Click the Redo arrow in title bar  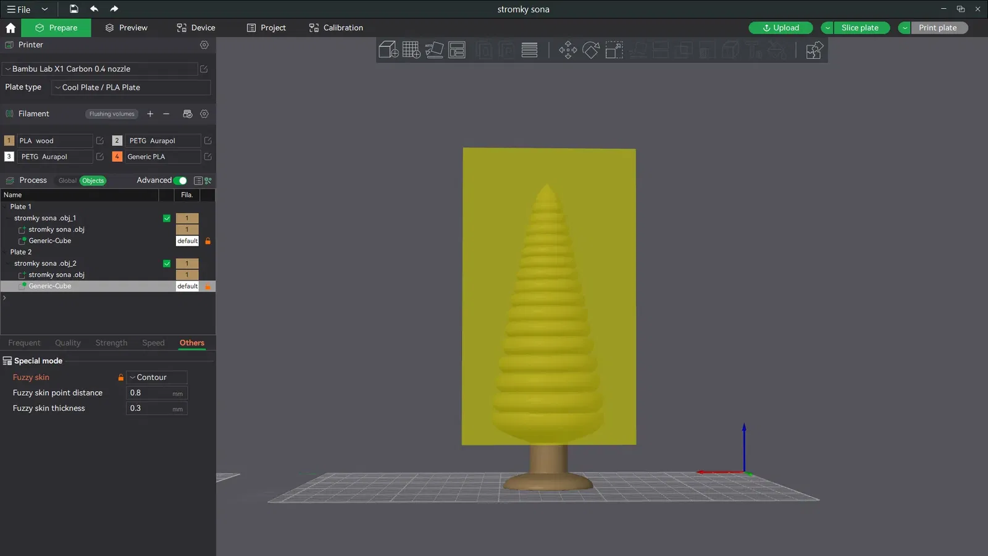[x=114, y=9]
